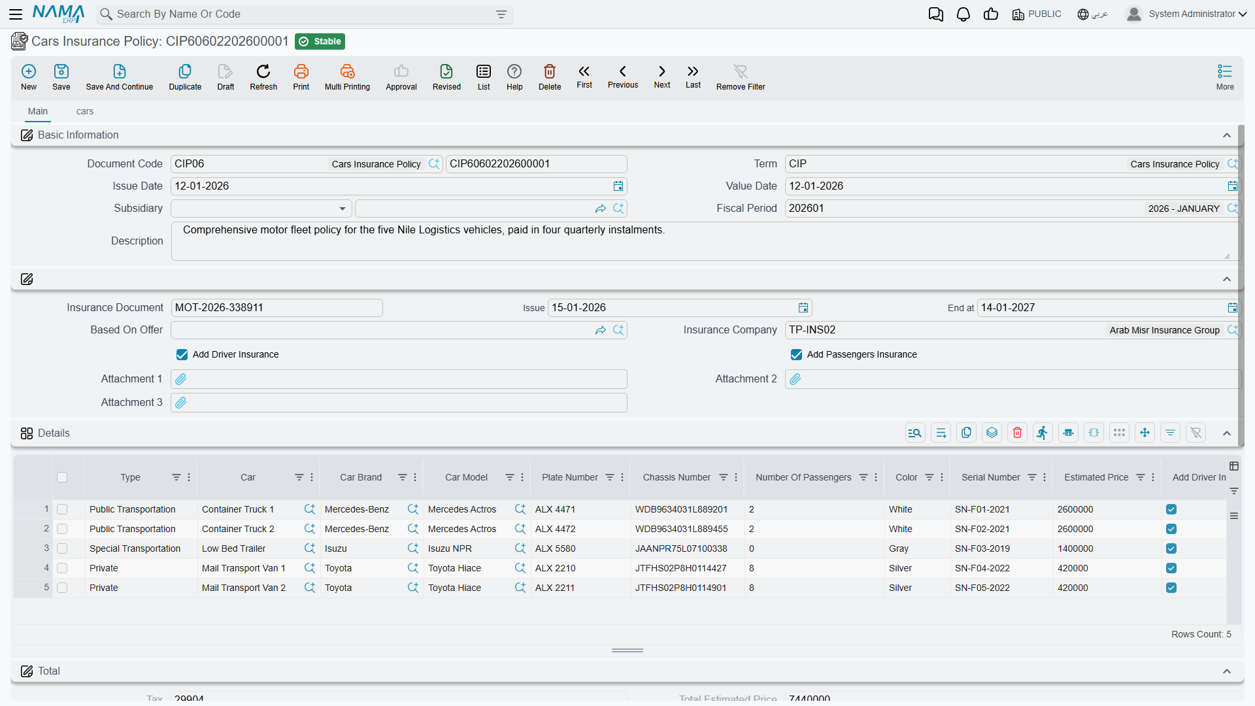Collapse the Basic Information section
Screen dimensions: 1255x706
click(1227, 135)
